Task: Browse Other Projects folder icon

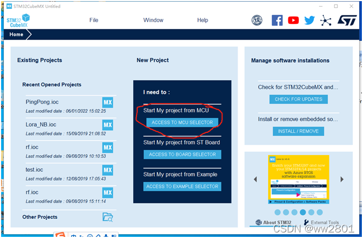Action: (x=108, y=217)
